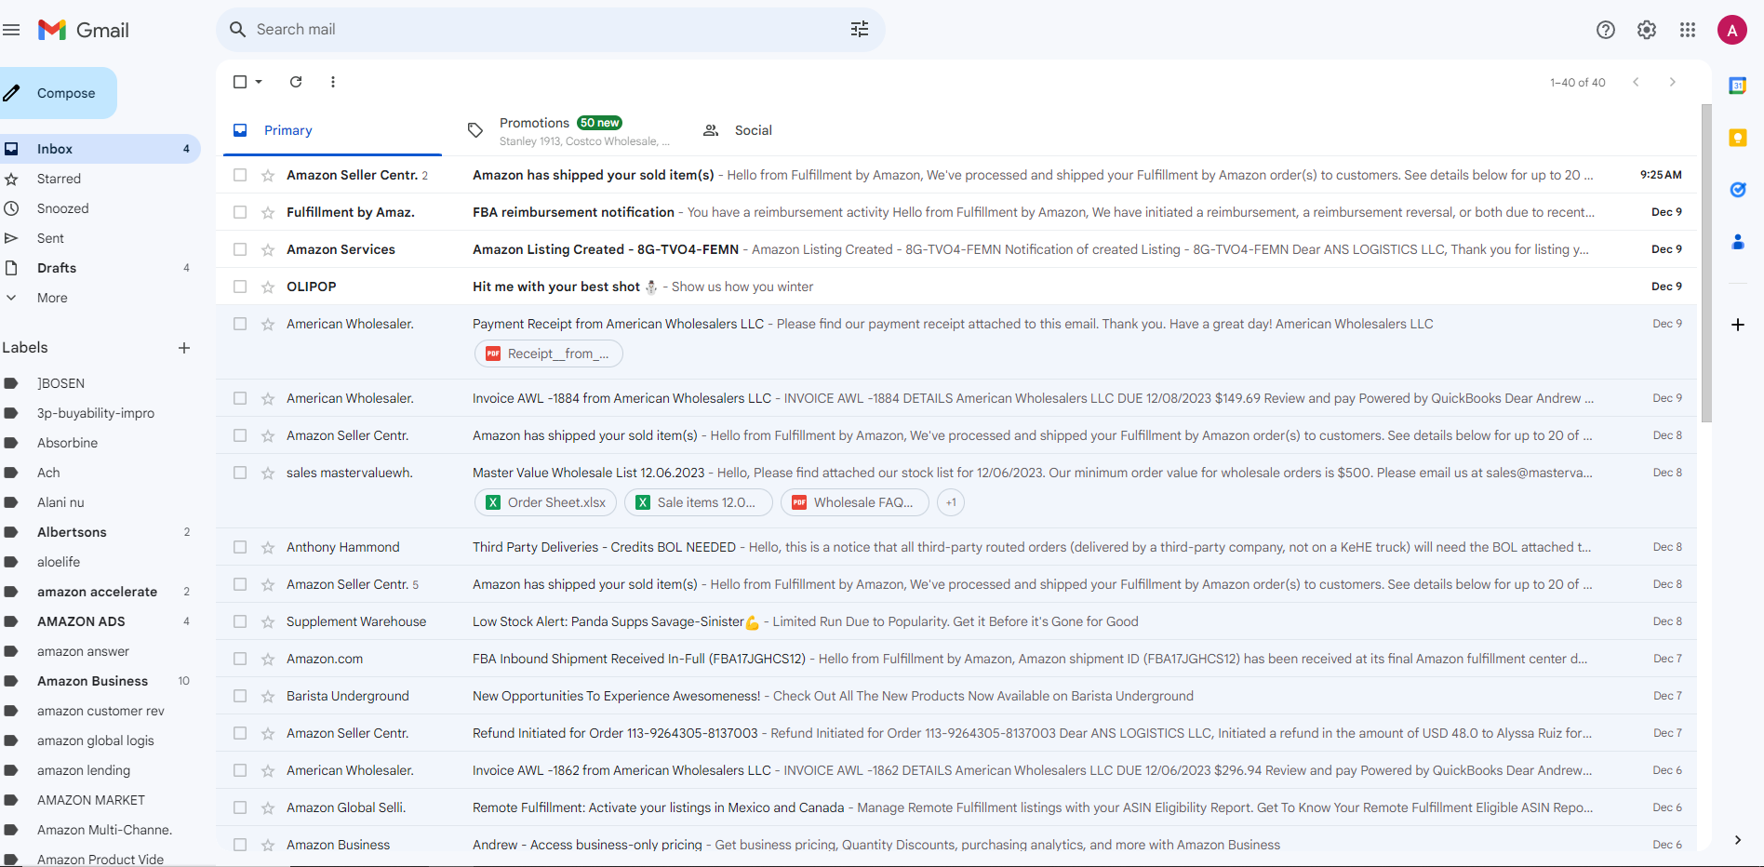Check the Amazon.com email checkbox
Image resolution: width=1764 pixels, height=867 pixels.
tap(240, 659)
